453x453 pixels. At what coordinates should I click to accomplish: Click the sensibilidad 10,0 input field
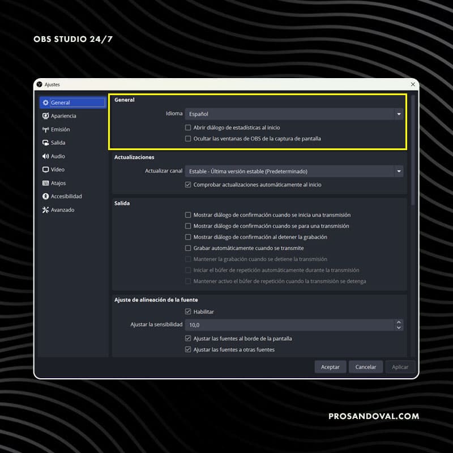[290, 325]
